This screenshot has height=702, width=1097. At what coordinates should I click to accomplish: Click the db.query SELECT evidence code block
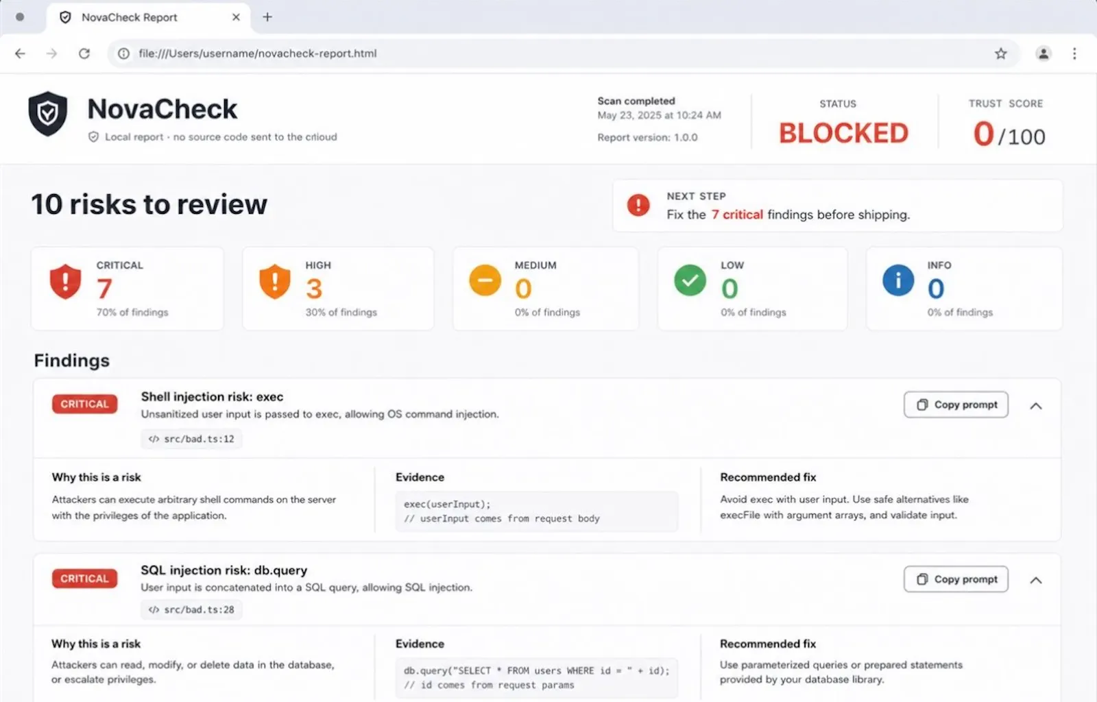click(x=537, y=677)
